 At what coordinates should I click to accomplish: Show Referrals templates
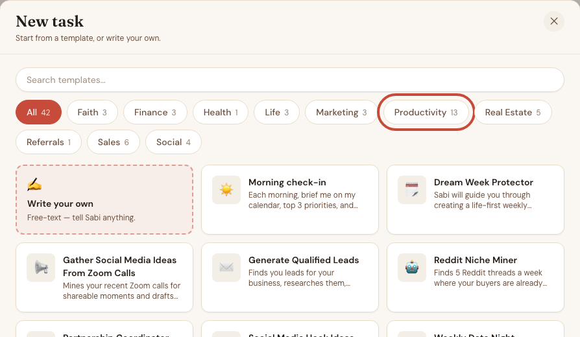click(49, 142)
